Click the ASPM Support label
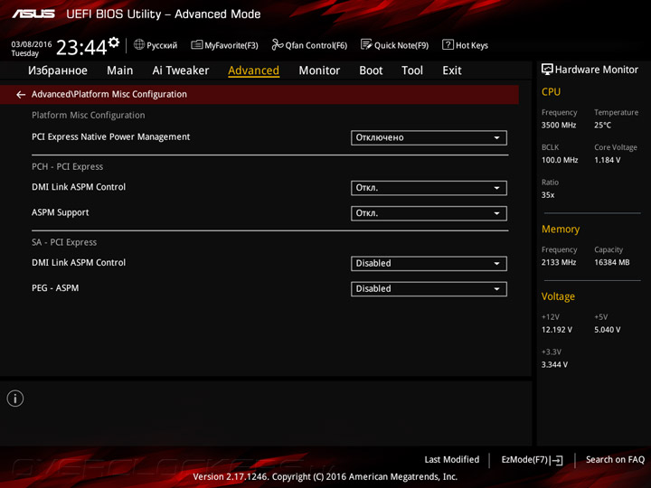The image size is (651, 488). pos(61,212)
